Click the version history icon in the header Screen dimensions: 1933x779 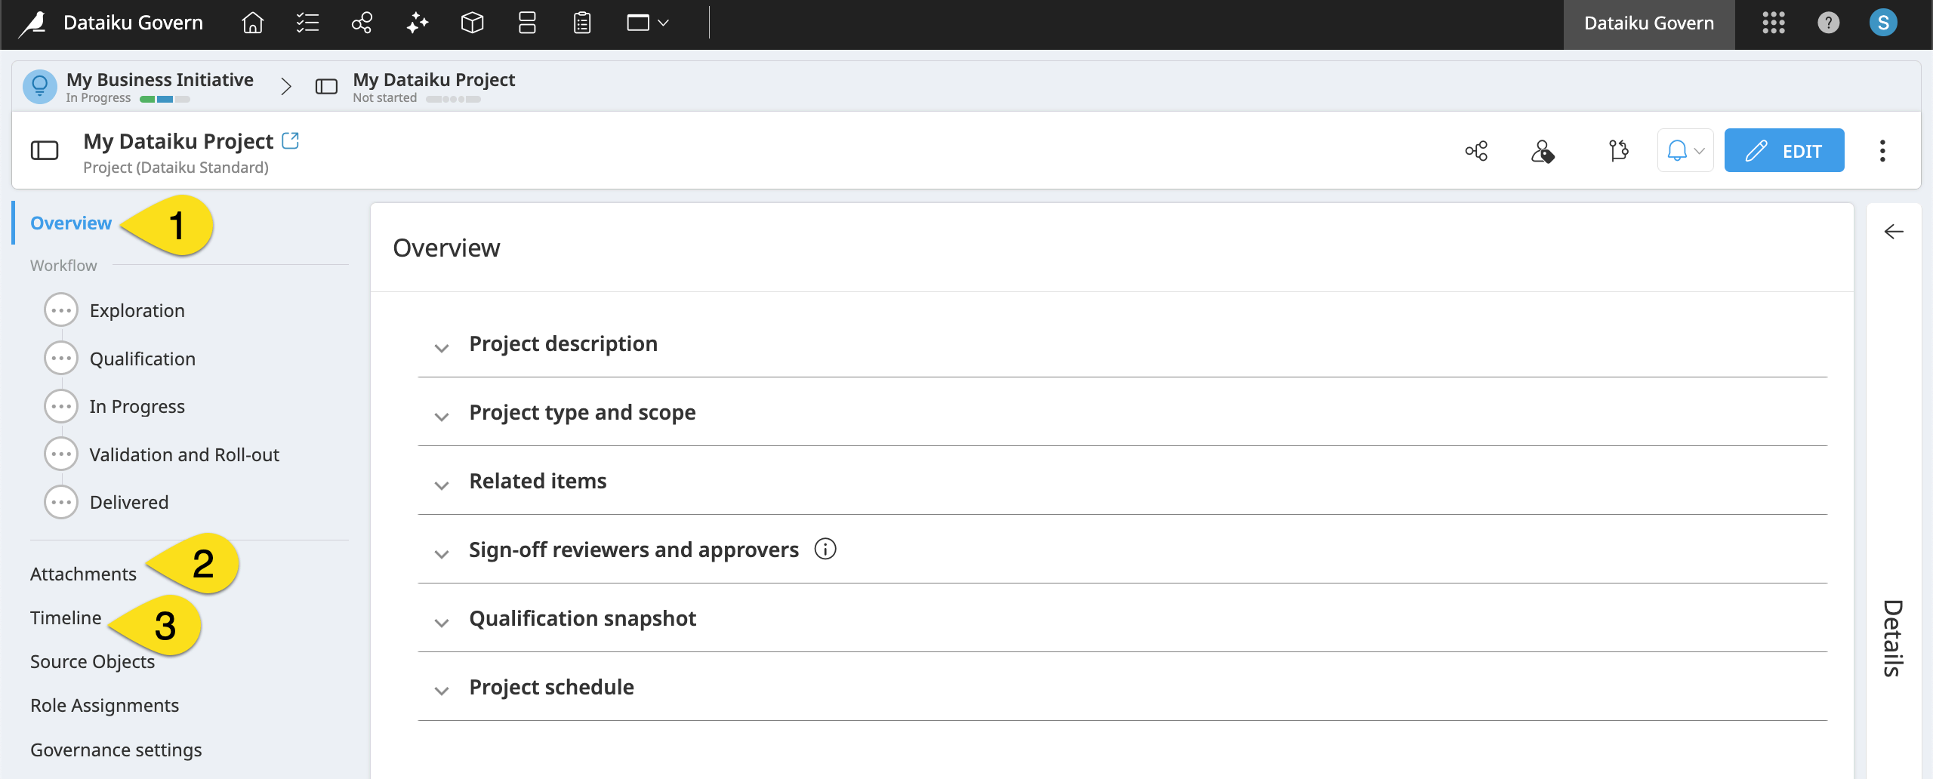coord(1618,150)
